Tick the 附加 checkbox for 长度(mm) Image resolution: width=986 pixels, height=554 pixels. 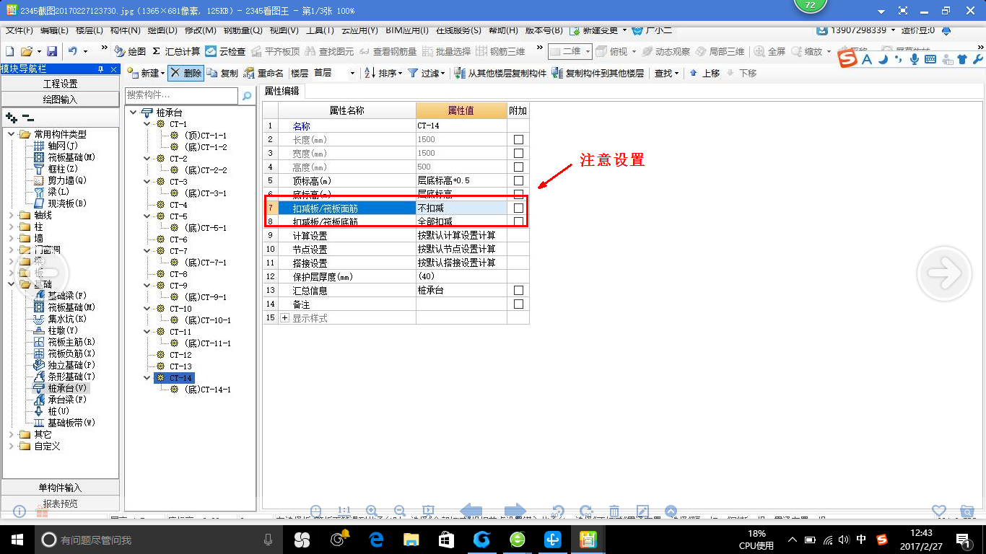pos(518,139)
